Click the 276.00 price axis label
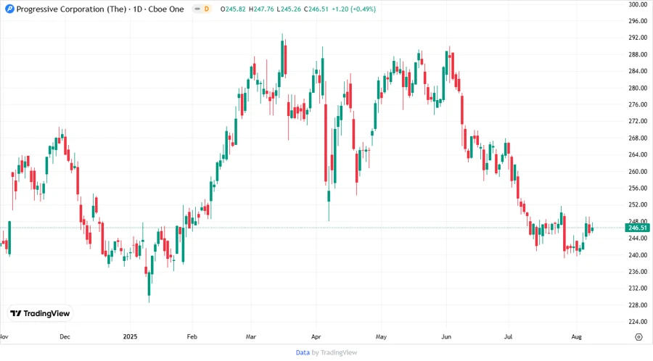 (638, 104)
